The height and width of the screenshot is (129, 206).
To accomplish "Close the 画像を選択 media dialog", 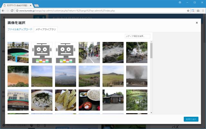I will (197, 23).
